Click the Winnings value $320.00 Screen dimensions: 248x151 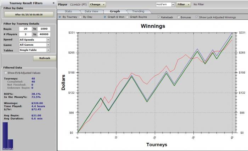click(x=37, y=103)
